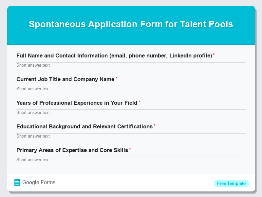Select the teal form icon in the footer
This screenshot has height=197, width=262.
pyautogui.click(x=17, y=182)
